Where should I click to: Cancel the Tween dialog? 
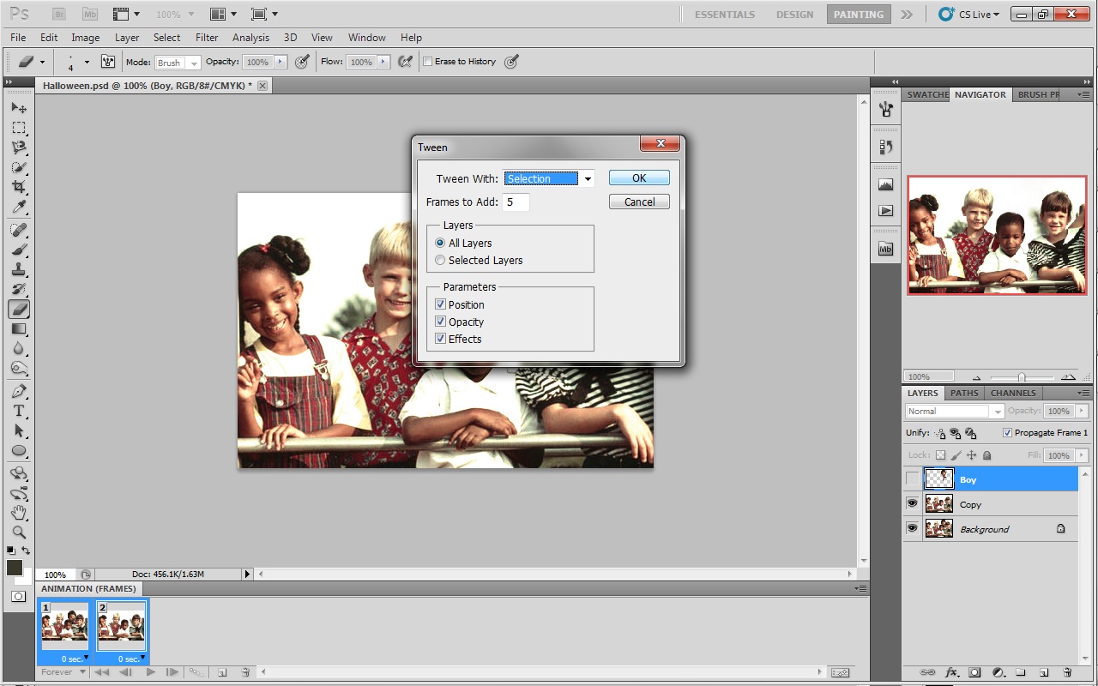coord(639,202)
